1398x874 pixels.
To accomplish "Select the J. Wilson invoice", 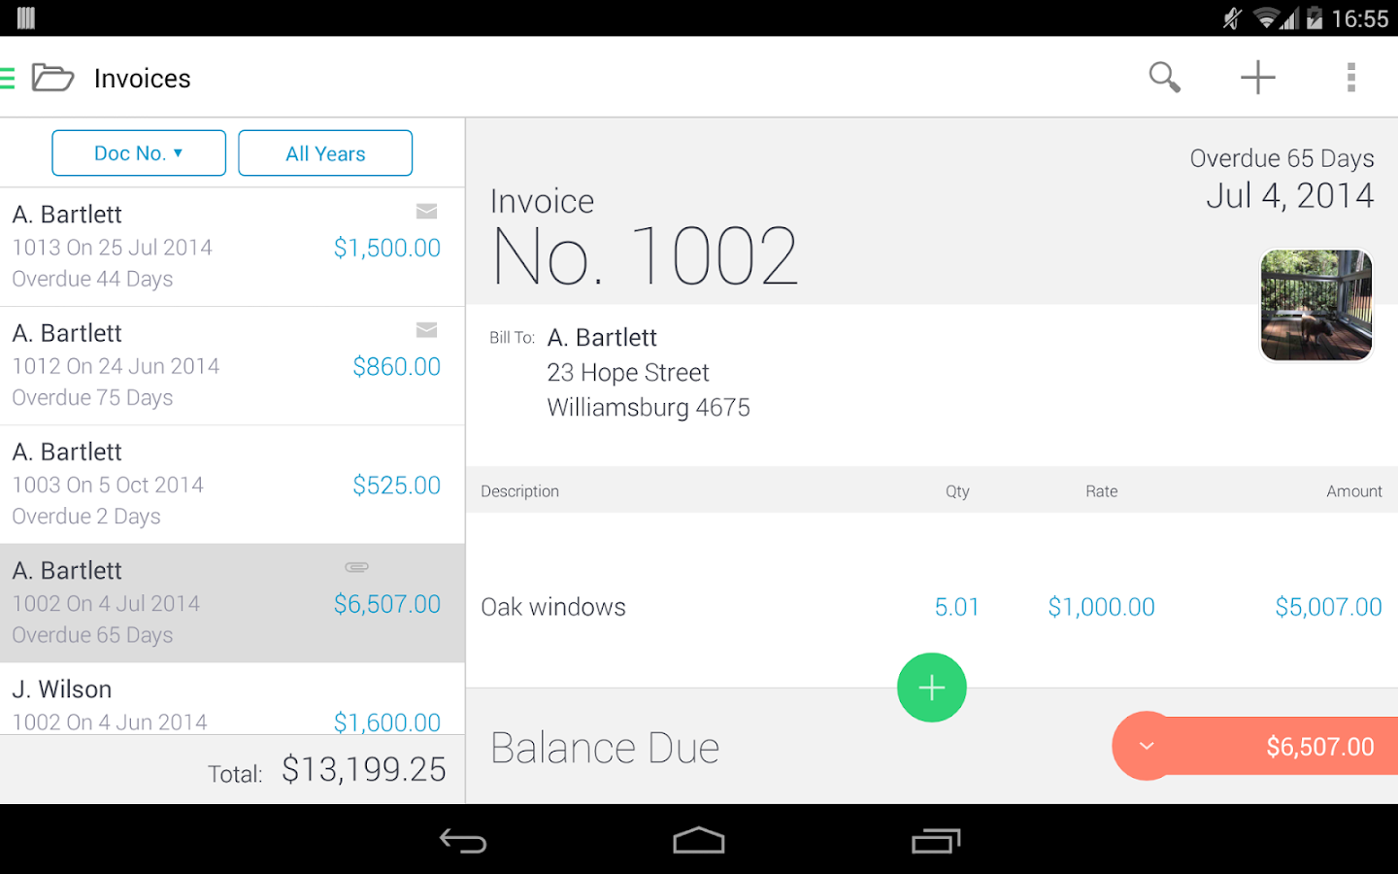I will coord(194,701).
